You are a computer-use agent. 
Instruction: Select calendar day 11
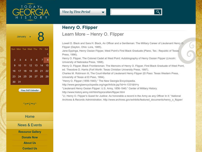[25, 66]
